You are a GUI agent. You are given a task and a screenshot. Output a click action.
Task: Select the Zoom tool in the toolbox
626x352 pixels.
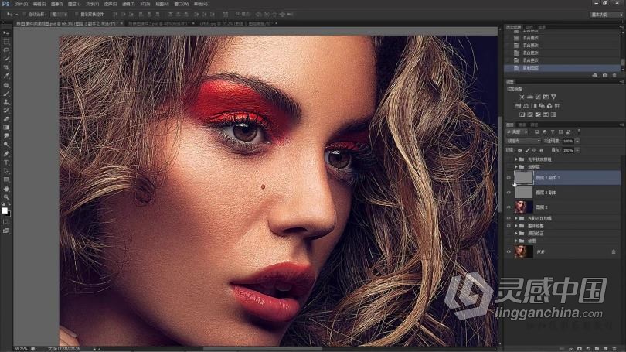pos(6,197)
